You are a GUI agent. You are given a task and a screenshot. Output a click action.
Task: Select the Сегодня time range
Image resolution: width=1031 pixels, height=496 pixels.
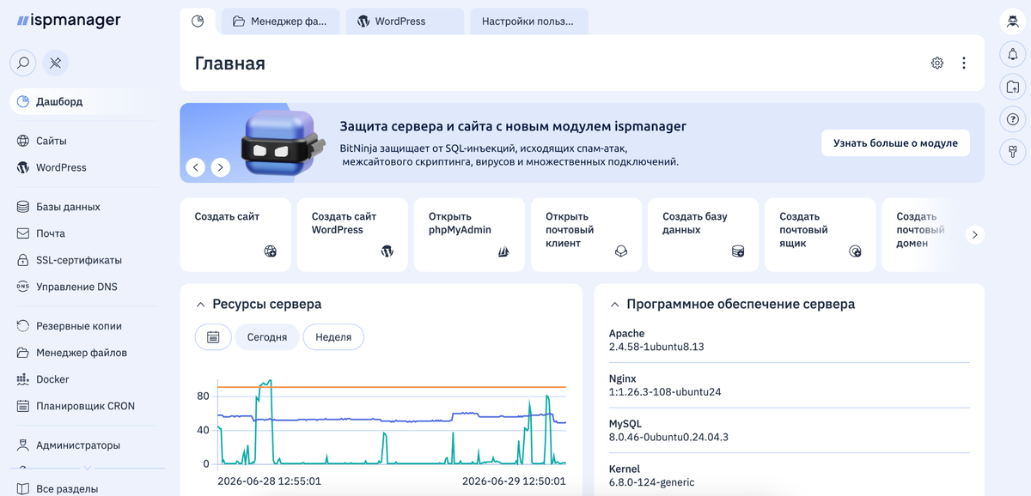pyautogui.click(x=267, y=337)
